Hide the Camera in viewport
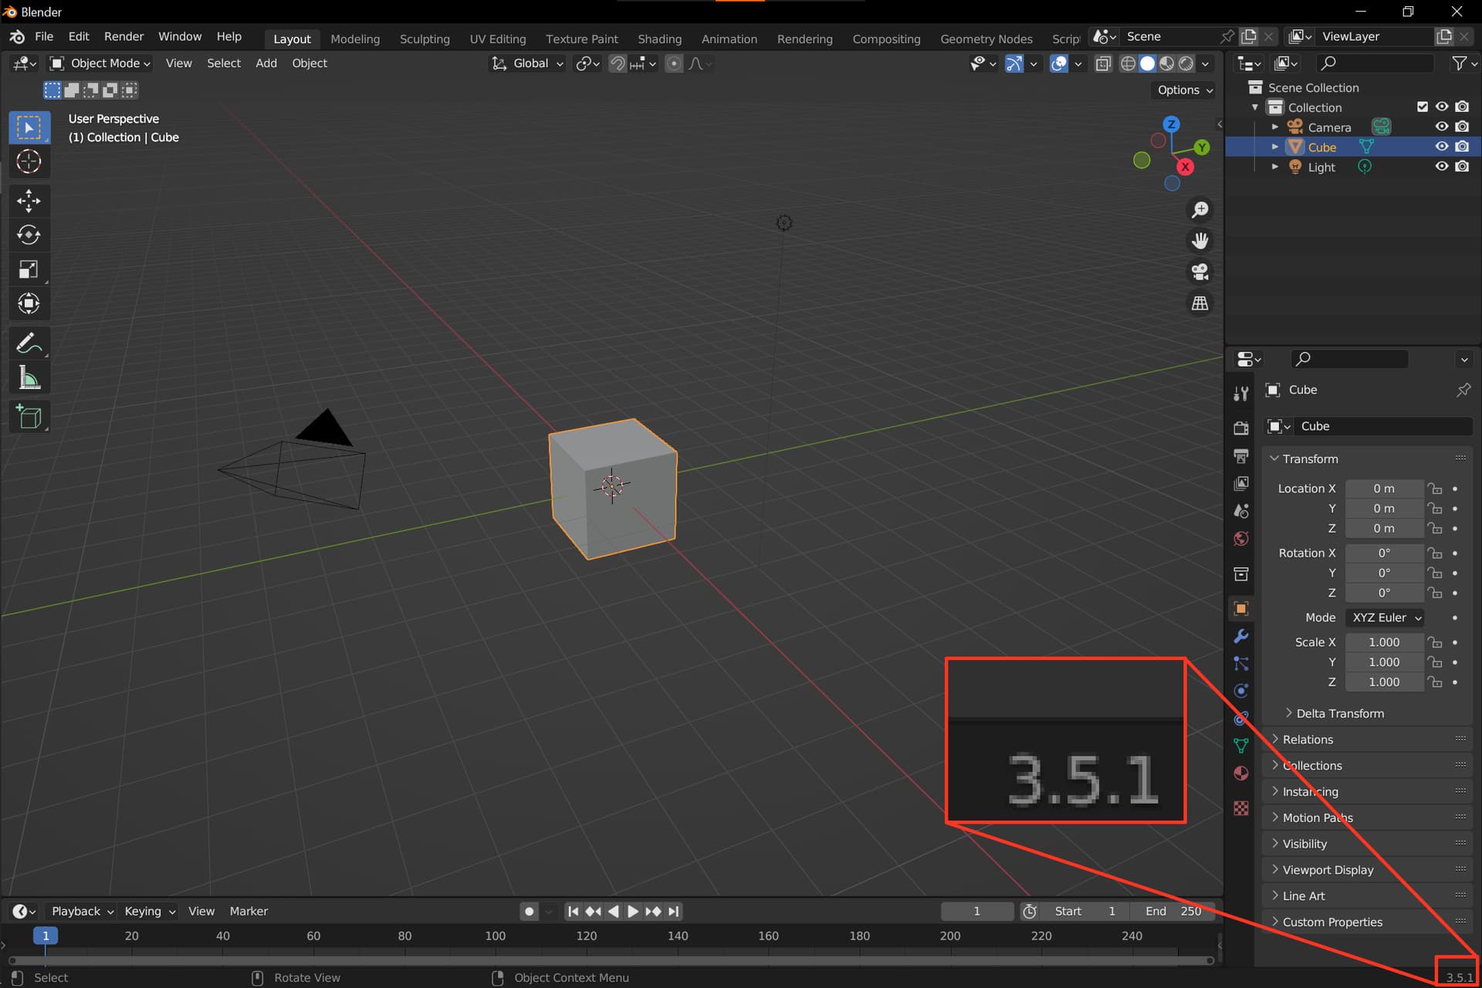 pyautogui.click(x=1441, y=127)
